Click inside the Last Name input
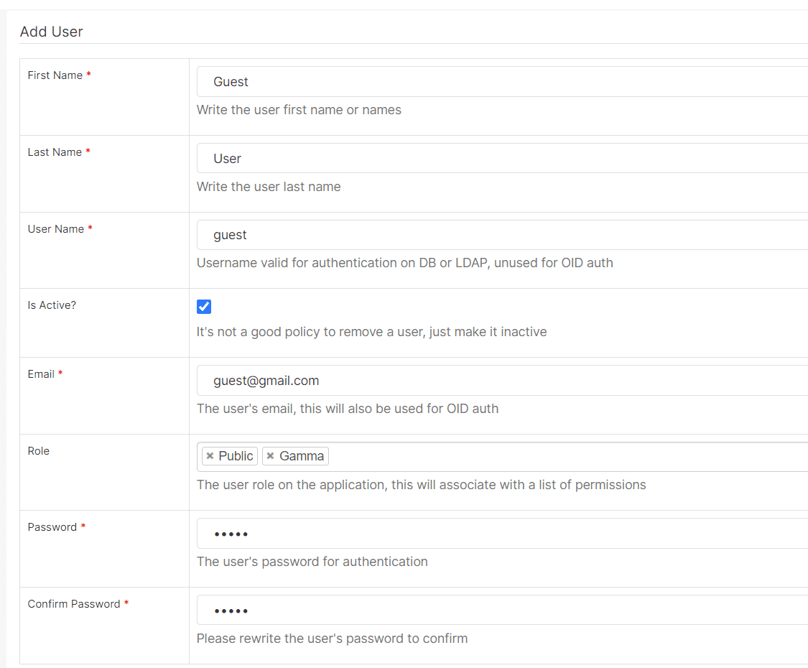Screen dimensions: 808x668 [431, 158]
